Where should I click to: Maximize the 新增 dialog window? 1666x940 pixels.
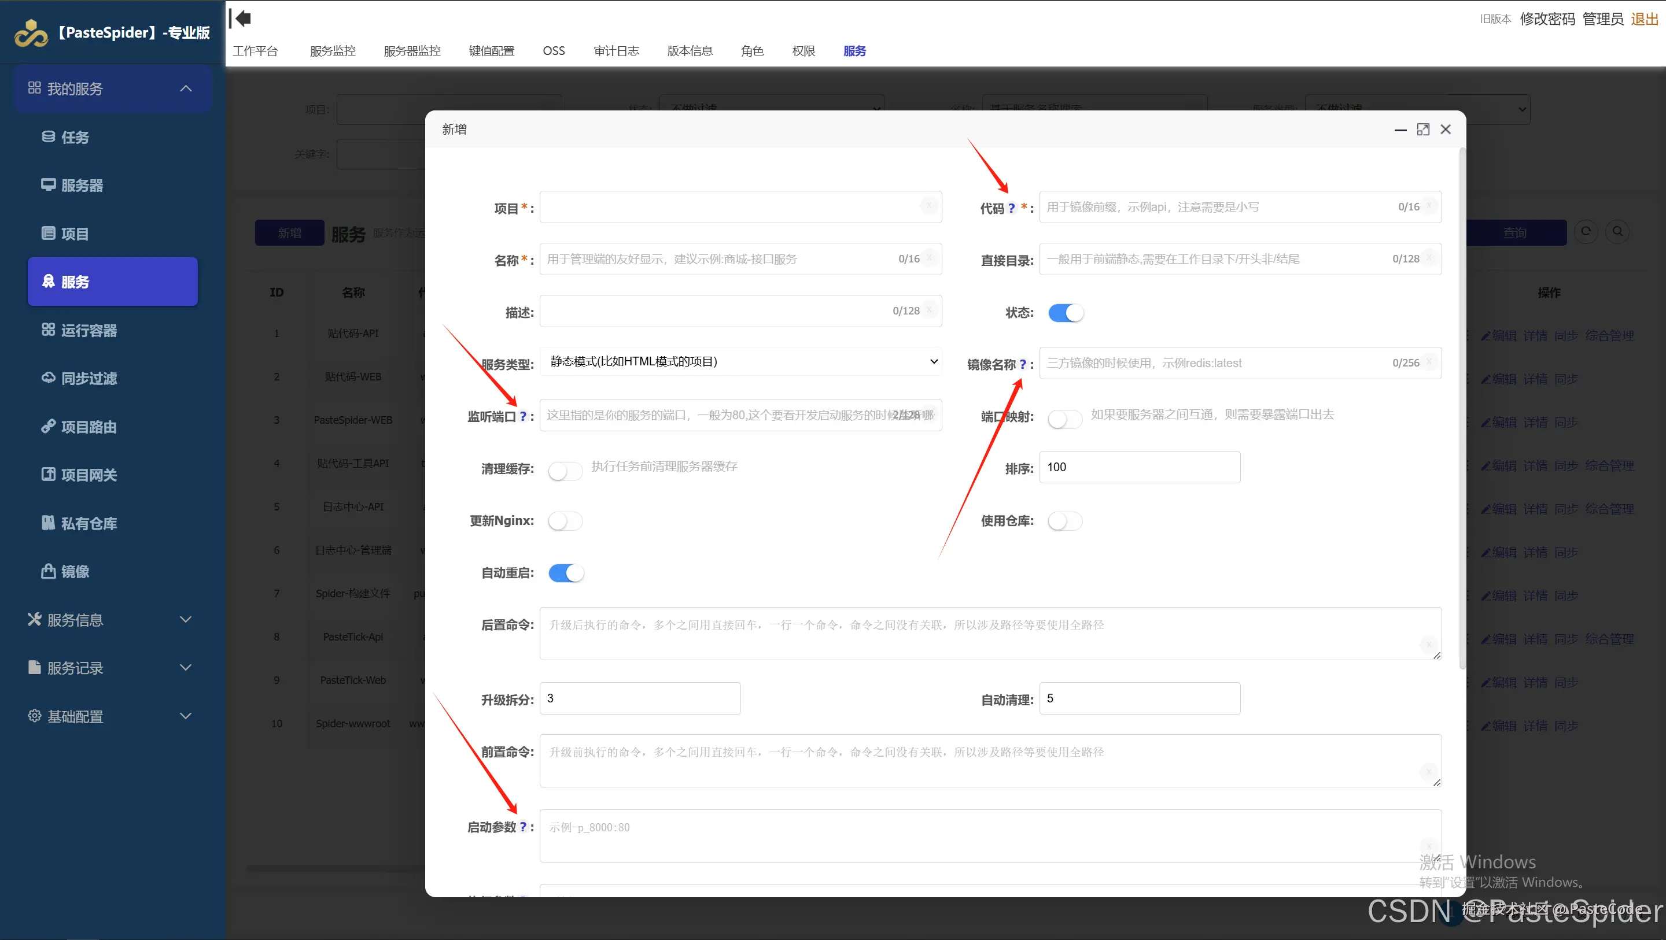(1423, 129)
